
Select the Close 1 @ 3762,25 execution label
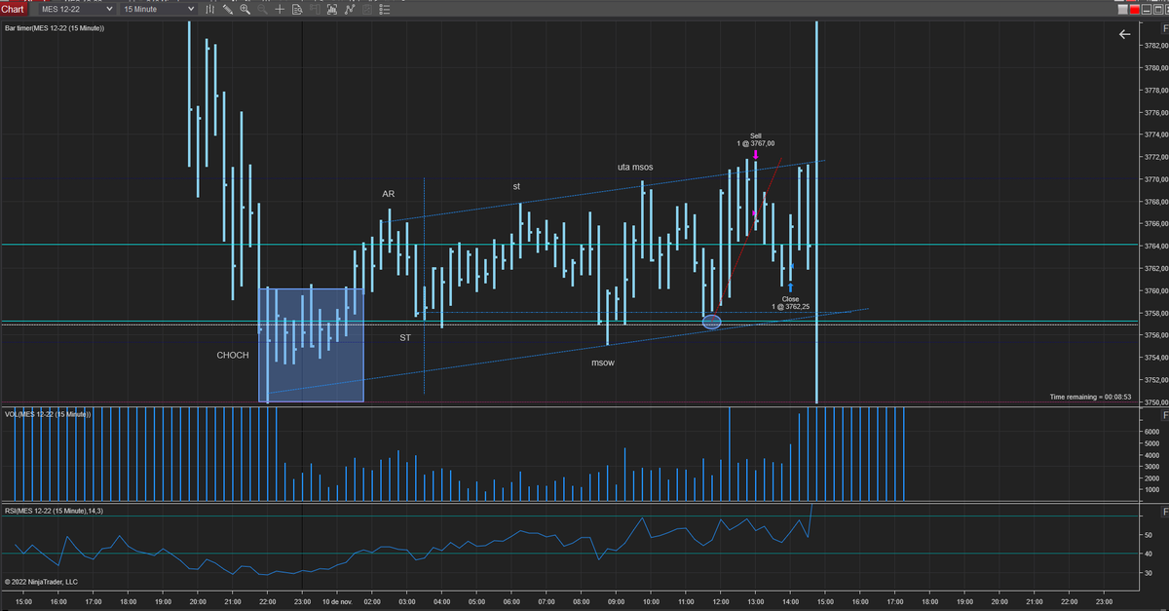click(x=790, y=303)
